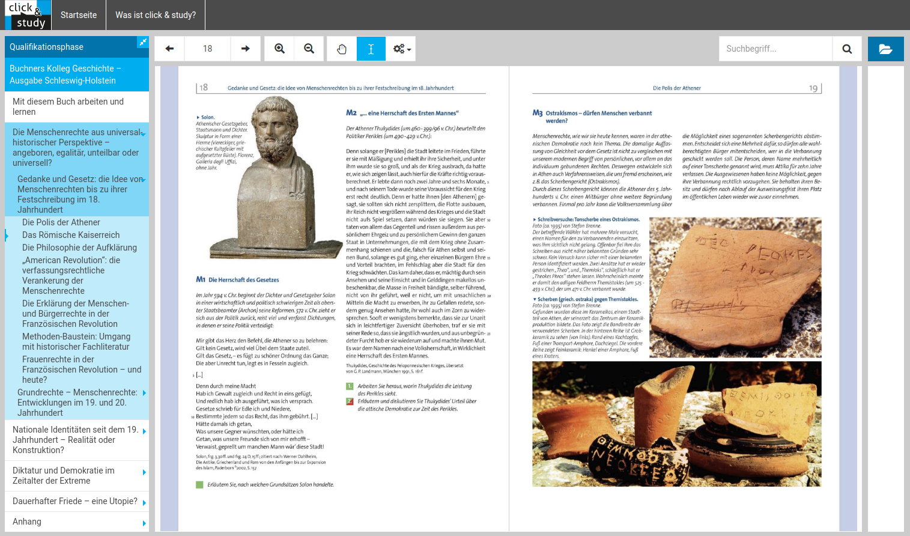Expand the Anhang chapter

(144, 523)
